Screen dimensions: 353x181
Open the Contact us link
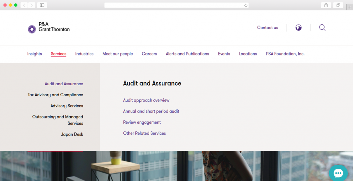tap(267, 28)
